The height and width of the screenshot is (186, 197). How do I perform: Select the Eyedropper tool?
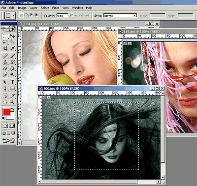(12, 96)
